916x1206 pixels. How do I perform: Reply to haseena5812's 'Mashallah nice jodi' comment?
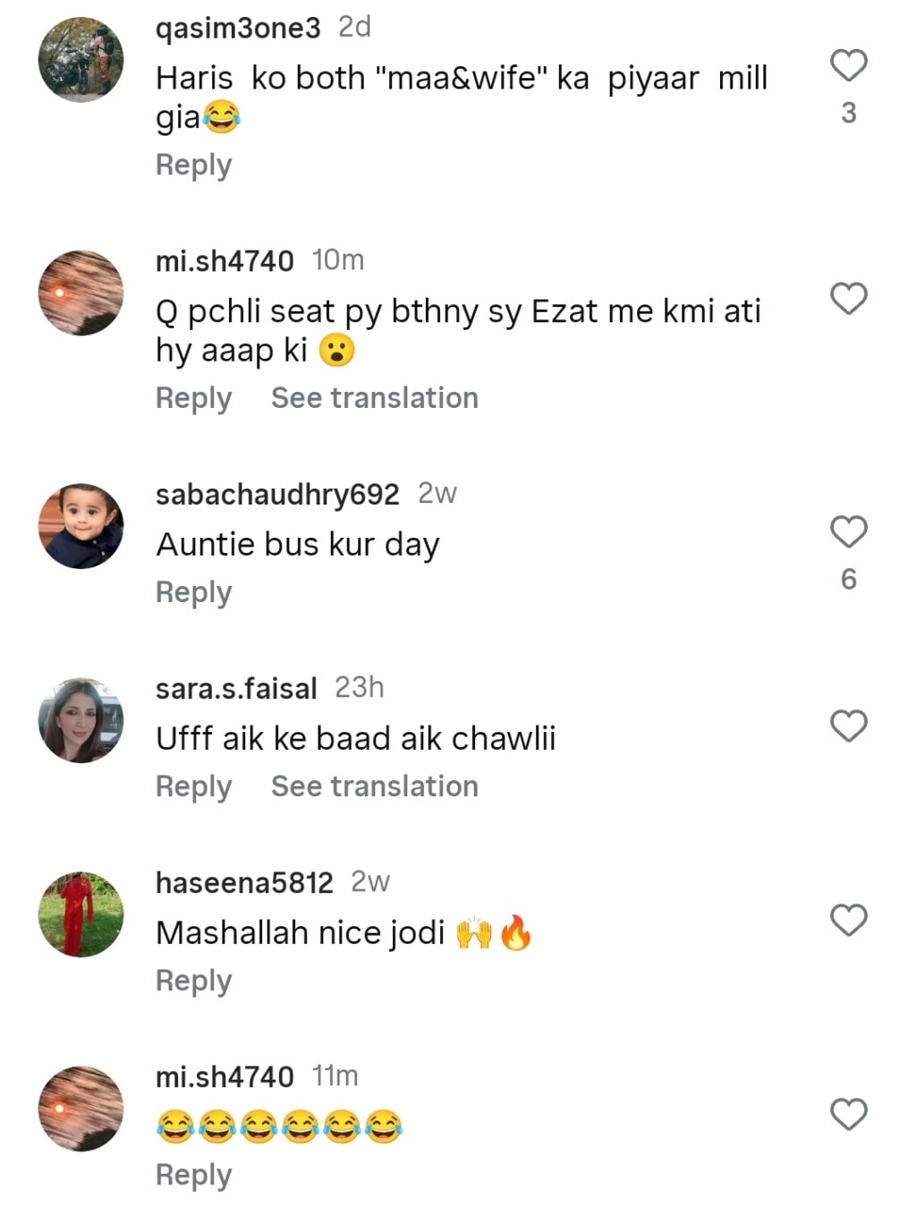(x=193, y=981)
